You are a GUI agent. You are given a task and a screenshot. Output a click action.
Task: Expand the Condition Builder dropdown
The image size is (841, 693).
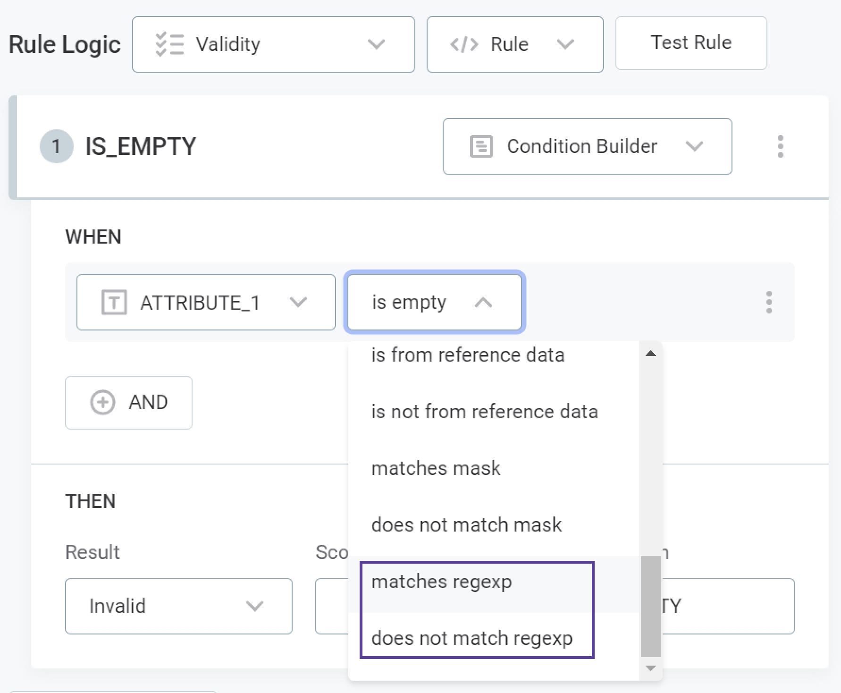tap(694, 146)
